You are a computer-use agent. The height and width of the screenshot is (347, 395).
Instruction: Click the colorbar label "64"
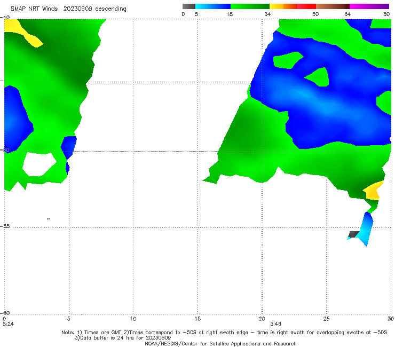click(x=347, y=14)
